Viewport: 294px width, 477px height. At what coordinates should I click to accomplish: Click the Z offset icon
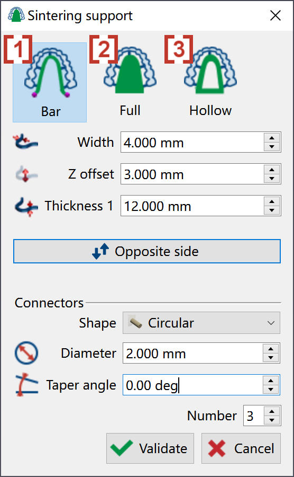pos(26,174)
